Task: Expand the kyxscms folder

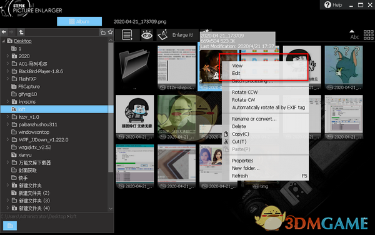Action: [7, 102]
